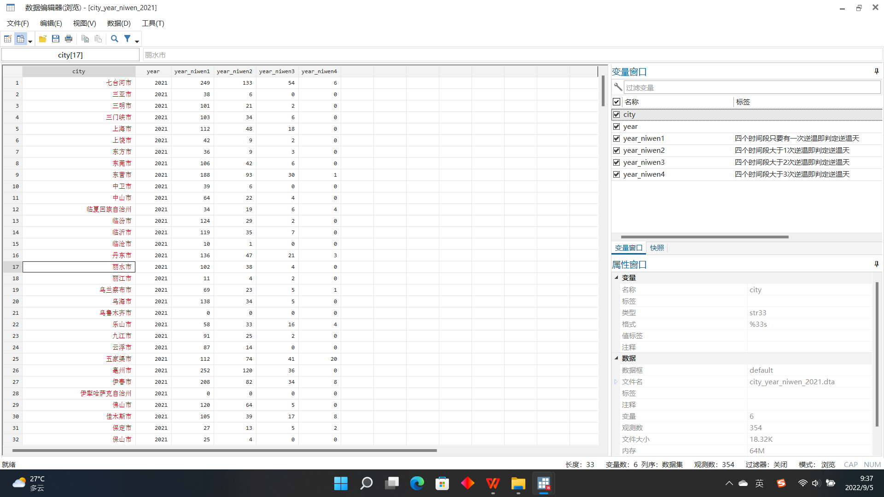Toggle the select-all 名称 header checkbox
Image resolution: width=884 pixels, height=497 pixels.
coord(616,102)
